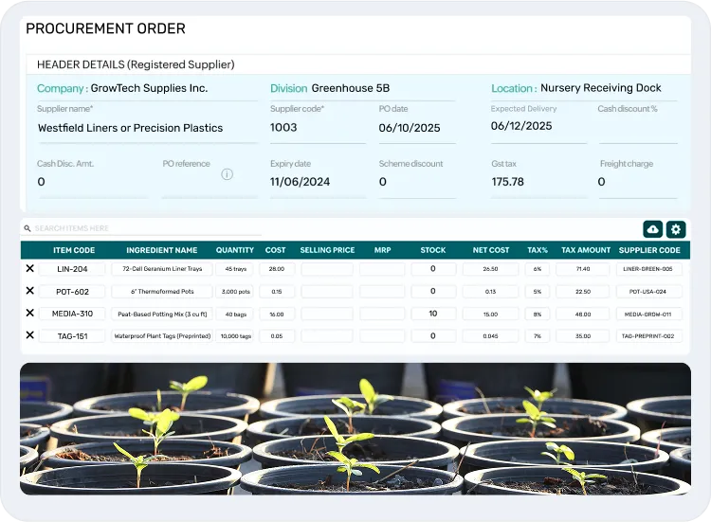Image resolution: width=711 pixels, height=522 pixels.
Task: Click the NET COST column header
Action: [491, 250]
